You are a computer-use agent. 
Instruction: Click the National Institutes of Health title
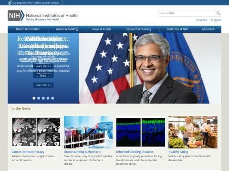tap(52, 16)
